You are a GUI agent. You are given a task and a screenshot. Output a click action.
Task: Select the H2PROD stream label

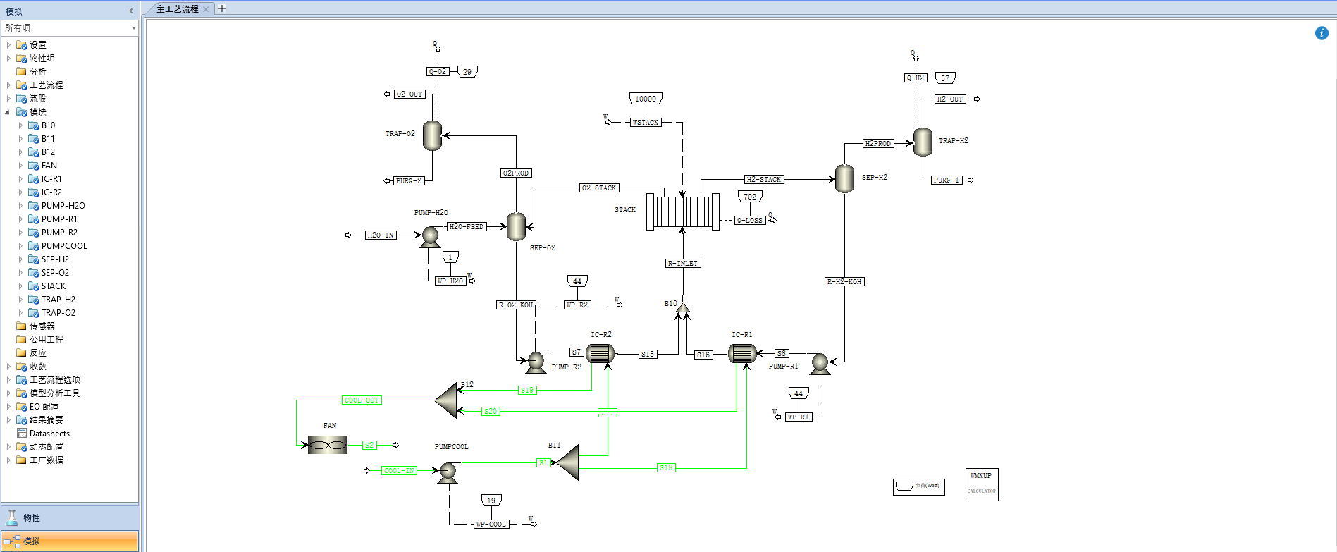point(878,144)
